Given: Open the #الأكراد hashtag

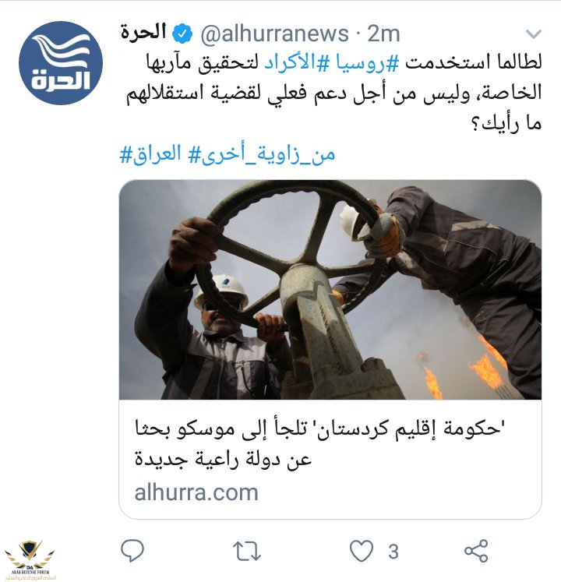Looking at the screenshot, I should click(x=297, y=62).
